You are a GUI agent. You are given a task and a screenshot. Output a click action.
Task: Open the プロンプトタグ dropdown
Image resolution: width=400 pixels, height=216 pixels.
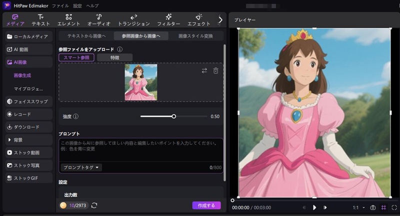81,168
